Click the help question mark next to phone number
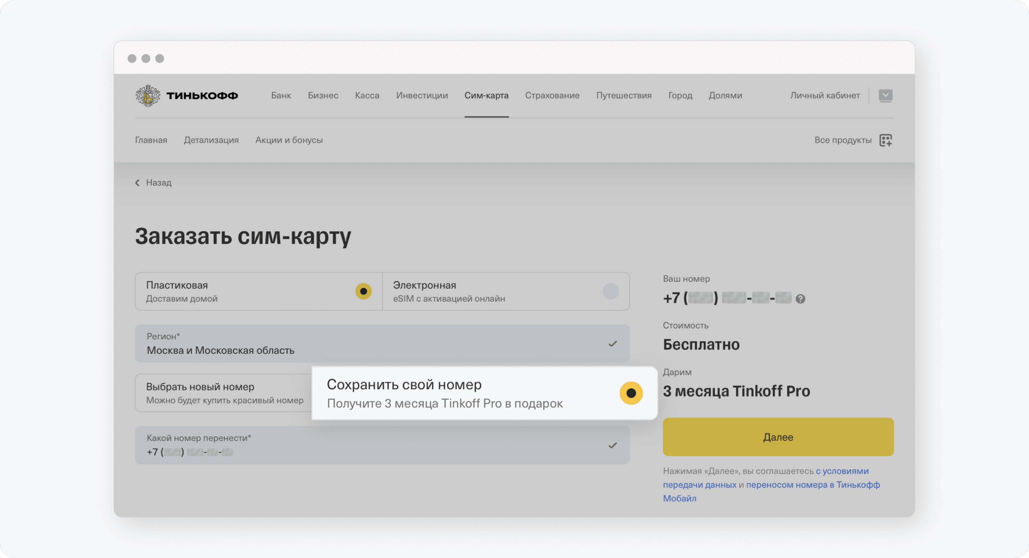This screenshot has height=558, width=1029. pos(800,299)
